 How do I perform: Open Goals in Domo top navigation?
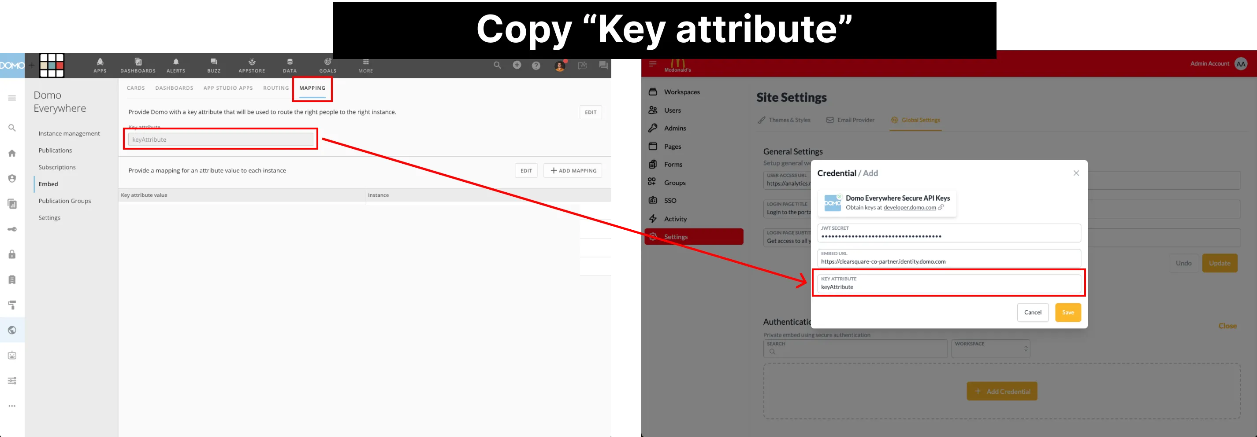click(x=328, y=65)
